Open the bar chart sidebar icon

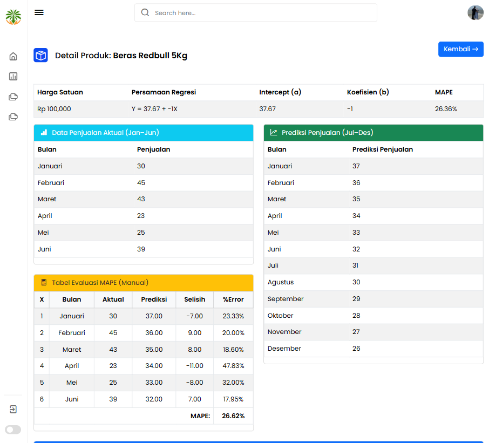coord(13,77)
